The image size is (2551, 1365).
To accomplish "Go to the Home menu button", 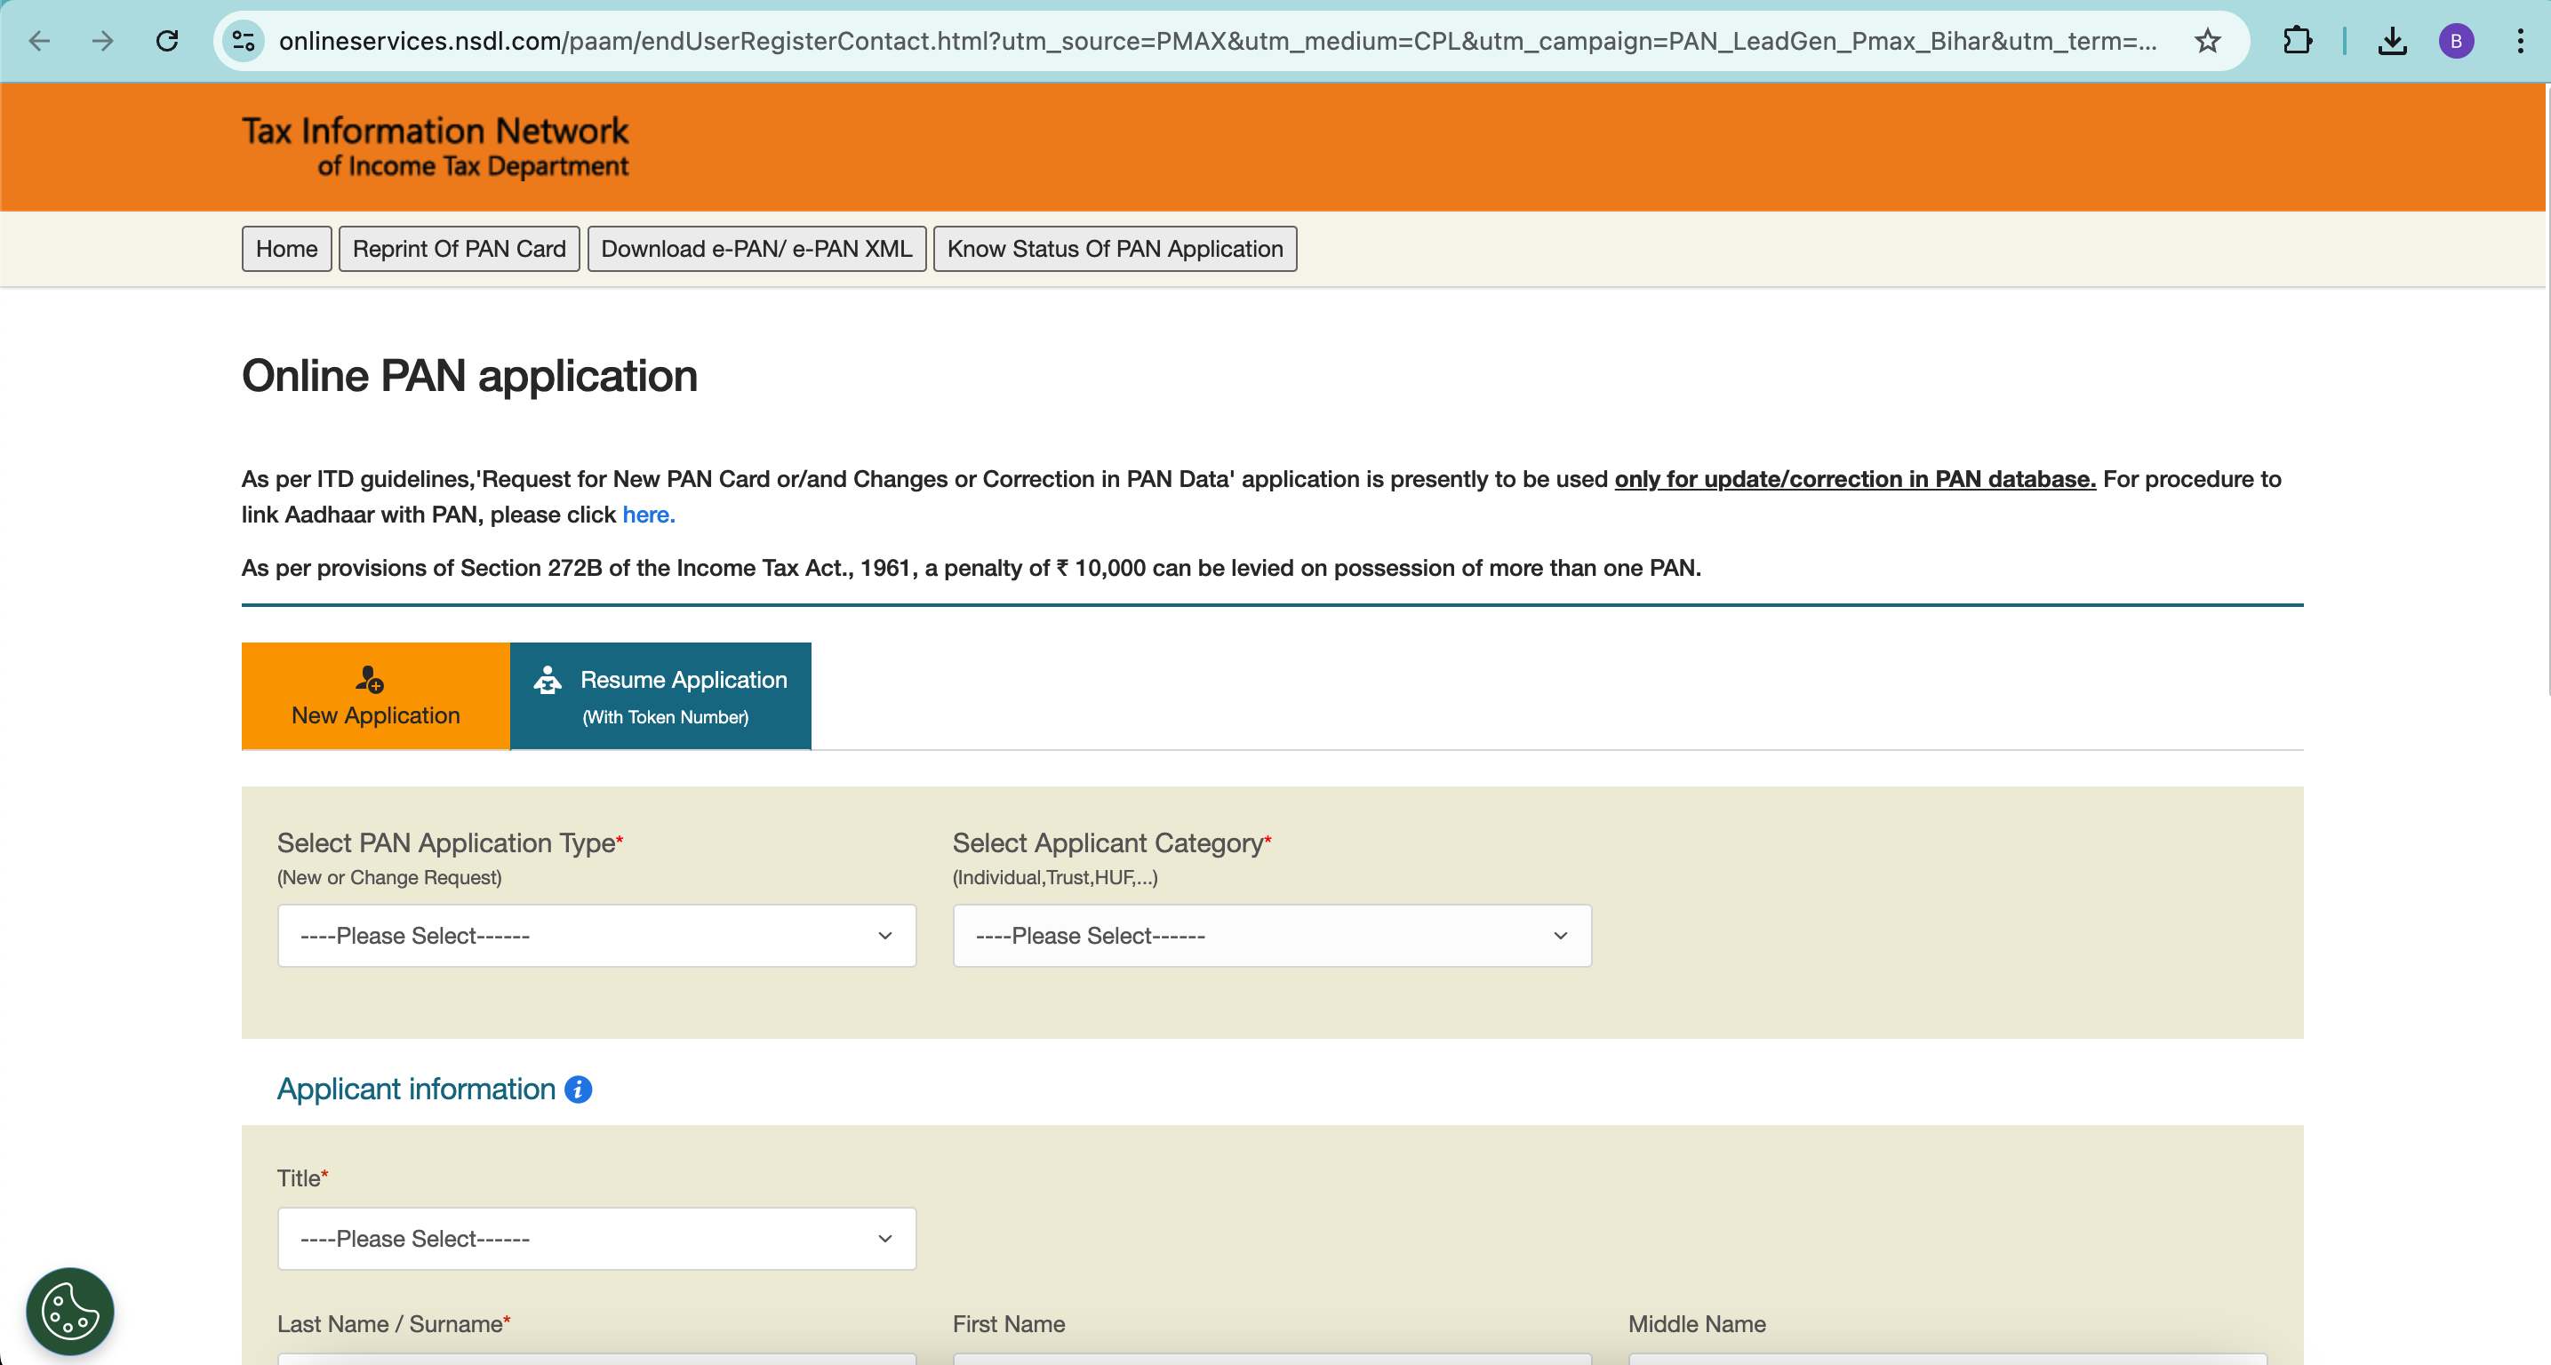I will tap(287, 249).
